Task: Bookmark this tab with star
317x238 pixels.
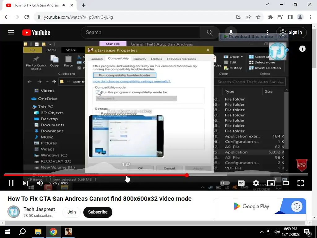Action: pyautogui.click(x=258, y=17)
